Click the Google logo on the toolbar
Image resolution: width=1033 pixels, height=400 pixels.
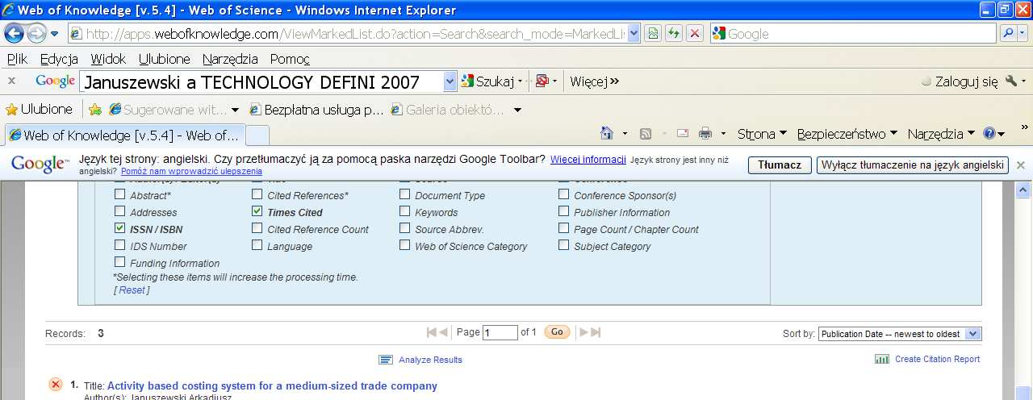tap(55, 81)
